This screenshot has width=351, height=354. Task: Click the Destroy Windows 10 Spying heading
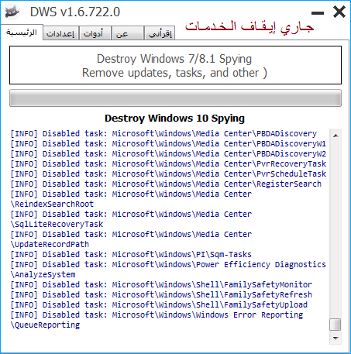click(174, 119)
